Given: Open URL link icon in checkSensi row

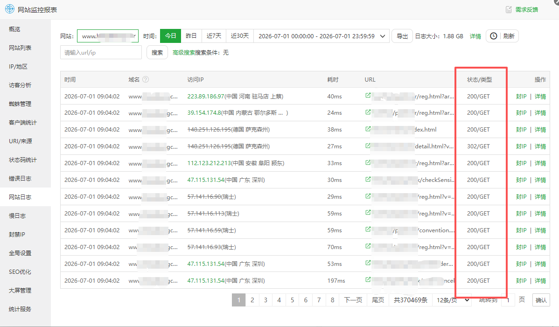Looking at the screenshot, I should (x=368, y=179).
